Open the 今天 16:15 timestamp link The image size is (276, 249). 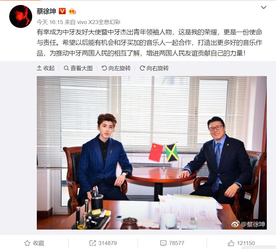point(50,22)
